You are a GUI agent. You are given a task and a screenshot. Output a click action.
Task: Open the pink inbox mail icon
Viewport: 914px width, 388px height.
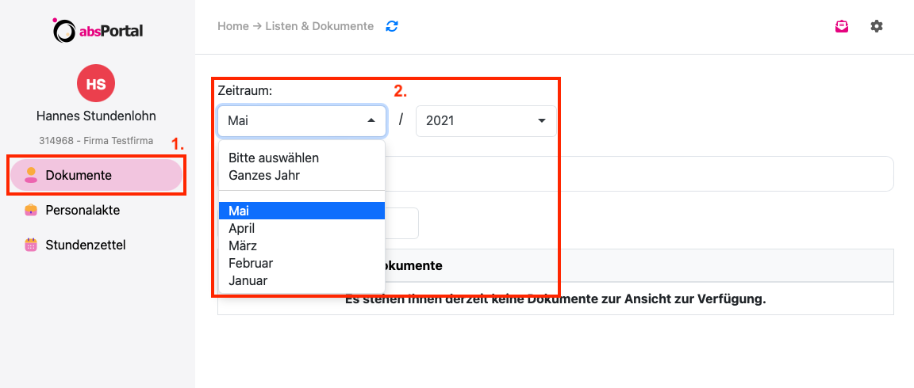coord(841,26)
